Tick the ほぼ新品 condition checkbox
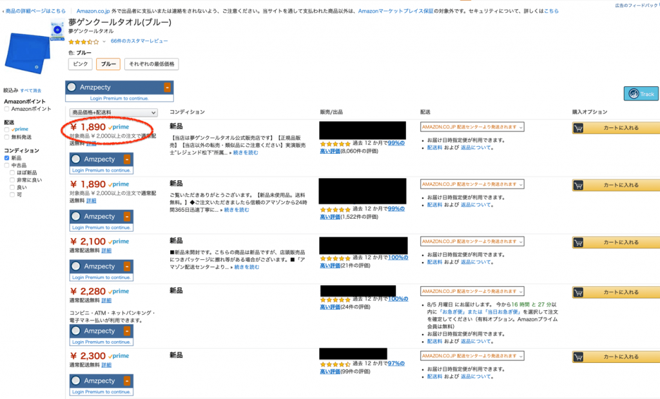The image size is (660, 399). 12,173
